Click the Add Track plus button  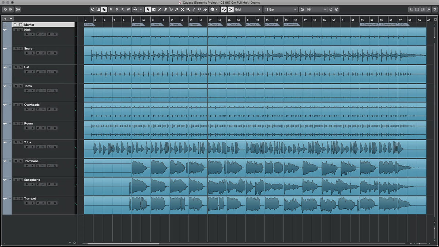5,19
